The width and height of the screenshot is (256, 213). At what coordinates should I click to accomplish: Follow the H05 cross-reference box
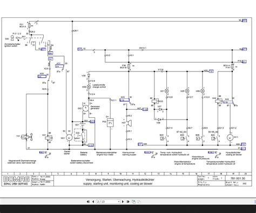tap(211, 71)
